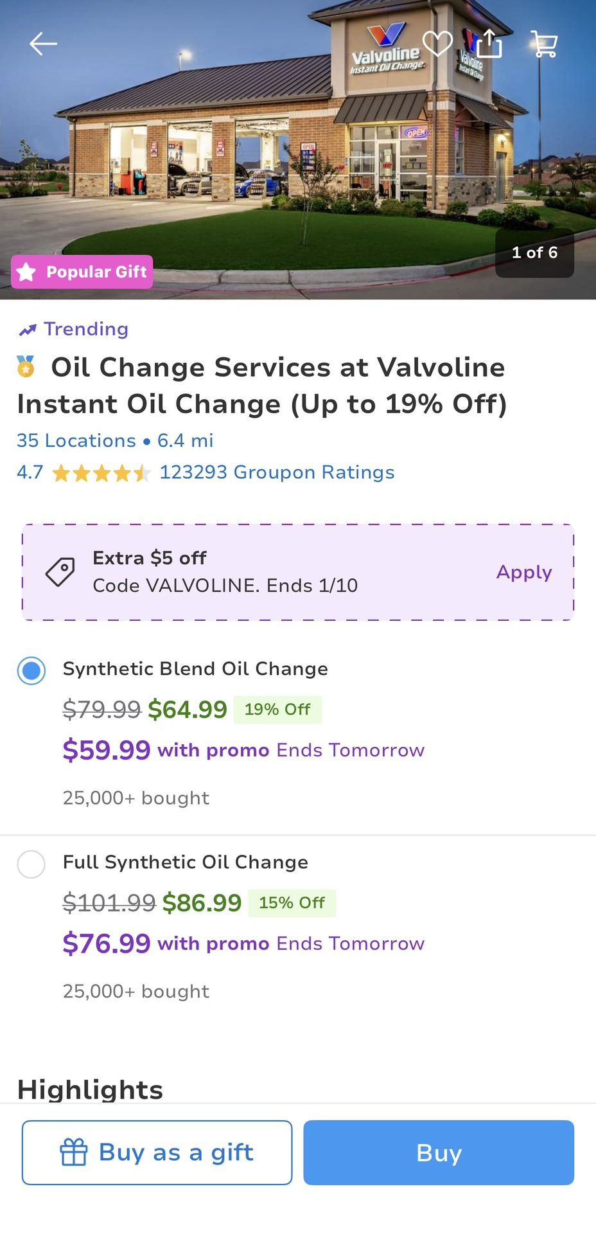The width and height of the screenshot is (596, 1234).
Task: Select the Synthetic Blend Oil Change option
Action: (x=31, y=671)
